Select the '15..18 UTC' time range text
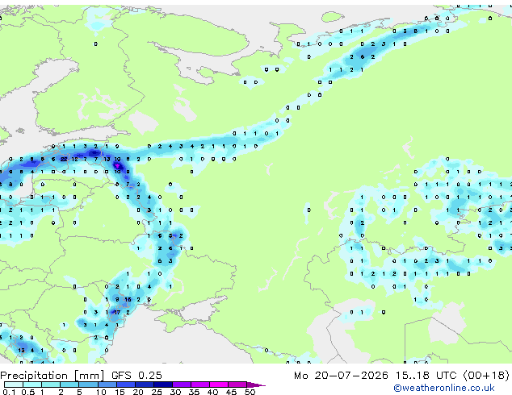 coord(426,376)
